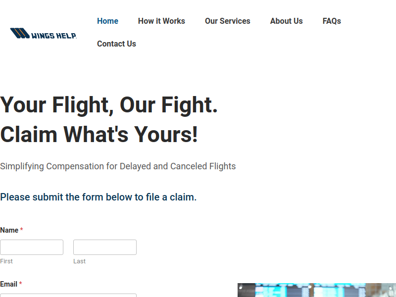
Task: Click 'Please submit the form below' text
Action: [x=98, y=197]
